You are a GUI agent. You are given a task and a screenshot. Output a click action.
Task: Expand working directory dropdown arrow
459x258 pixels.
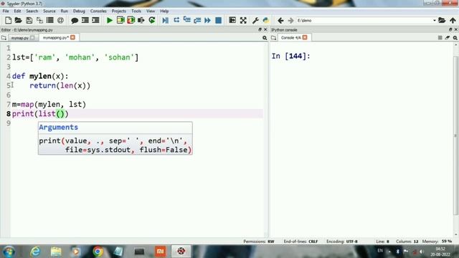coord(435,21)
